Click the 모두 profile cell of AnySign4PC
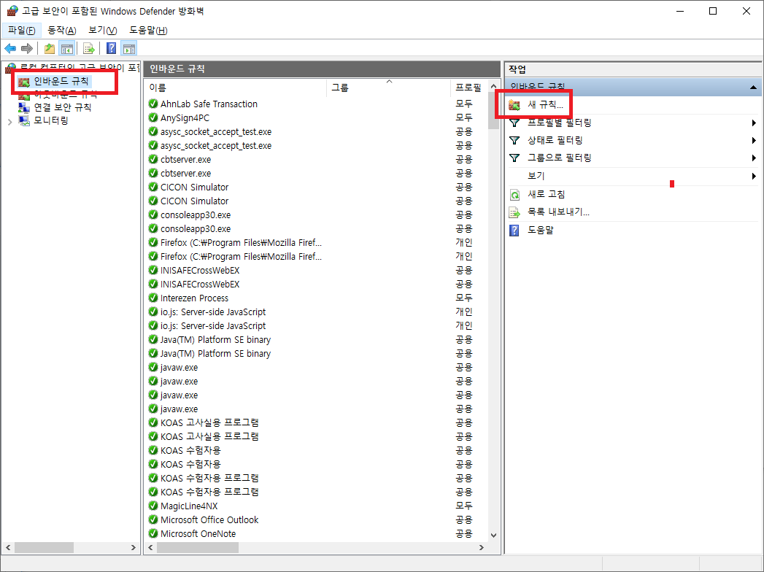Screen dimensions: 764x572 [x=464, y=118]
